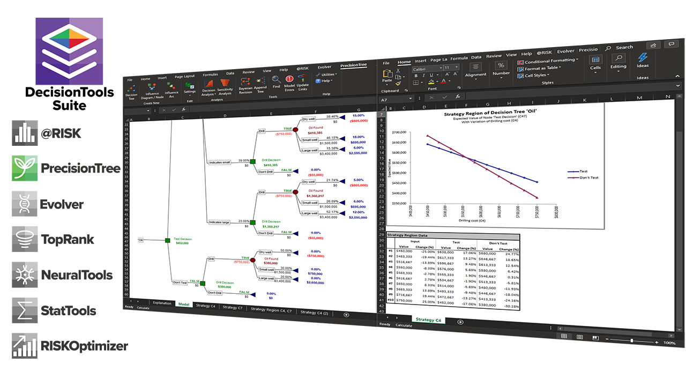Switch to Page Break Preview icon
Viewport: 686px width, 386px height.
(595, 338)
